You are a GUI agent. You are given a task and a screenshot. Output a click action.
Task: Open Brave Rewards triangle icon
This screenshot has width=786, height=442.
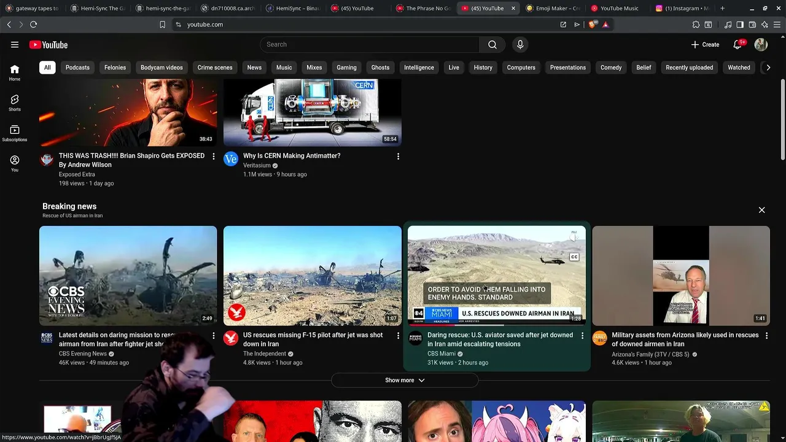coord(605,25)
